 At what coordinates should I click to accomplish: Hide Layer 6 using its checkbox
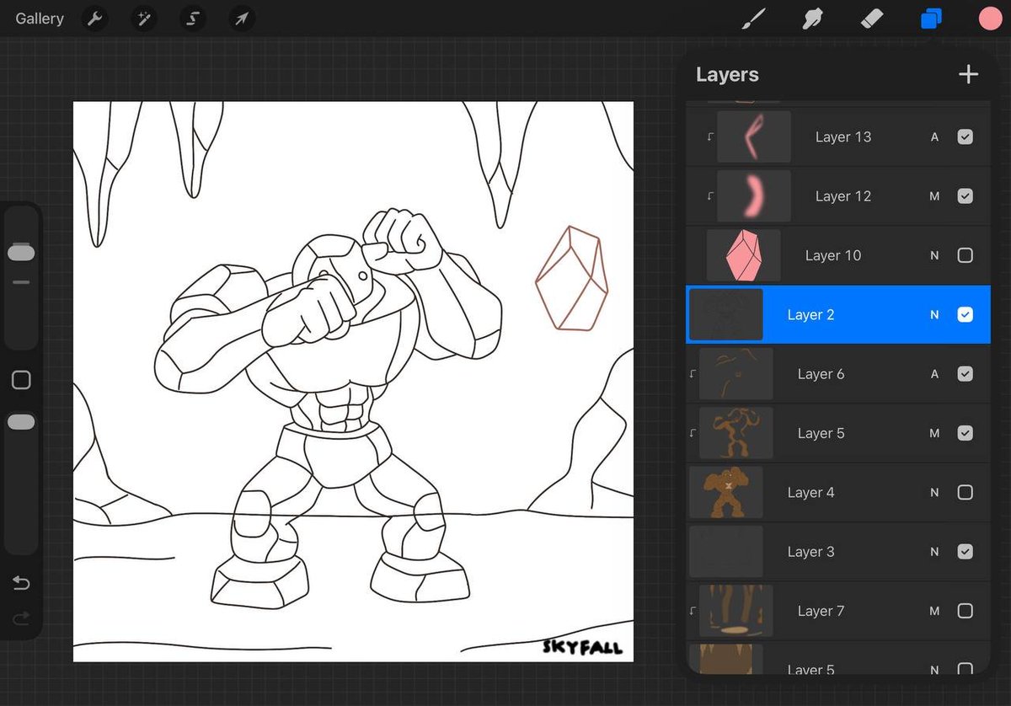pos(966,374)
